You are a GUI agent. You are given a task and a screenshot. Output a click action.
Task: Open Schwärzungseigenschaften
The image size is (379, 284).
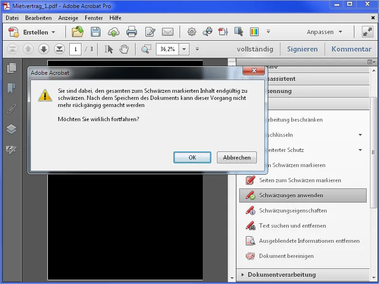click(293, 211)
